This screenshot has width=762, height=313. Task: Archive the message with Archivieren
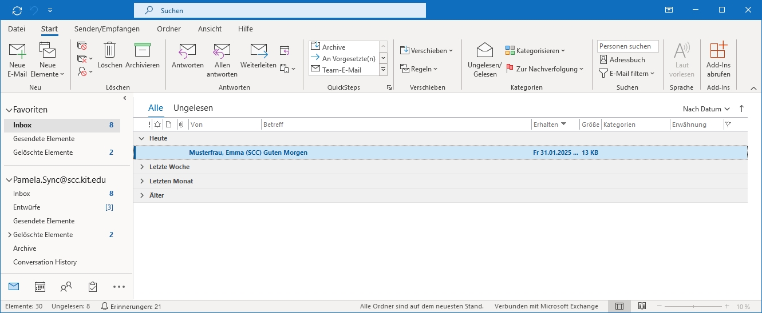coord(143,56)
